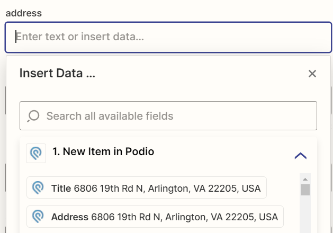Click the Search all available fields box

pos(168,116)
